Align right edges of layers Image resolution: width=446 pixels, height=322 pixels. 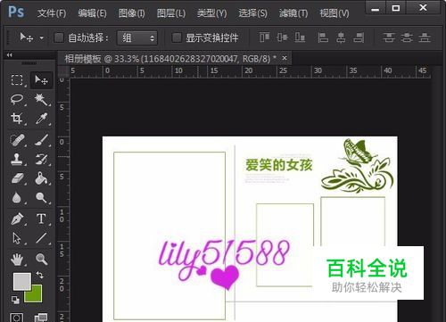pos(359,37)
